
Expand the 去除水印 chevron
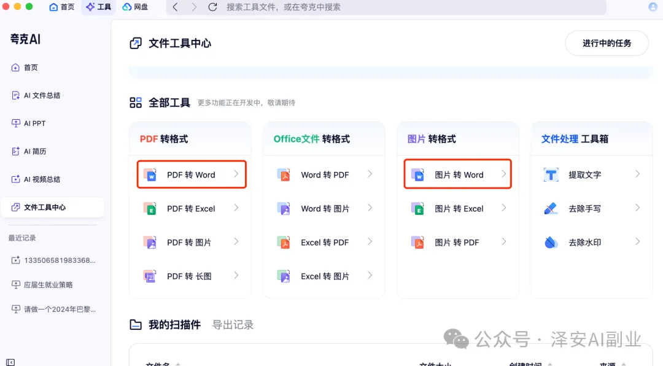click(x=637, y=241)
